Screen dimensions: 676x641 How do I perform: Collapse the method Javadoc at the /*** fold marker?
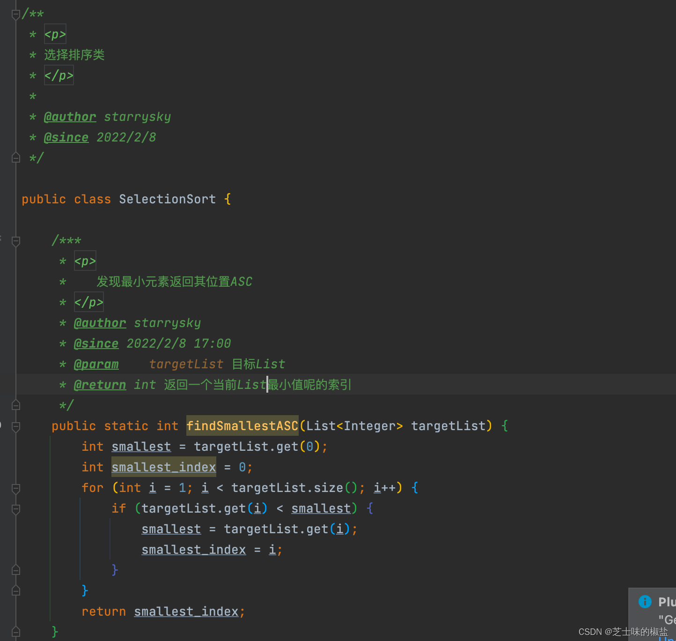(x=15, y=241)
